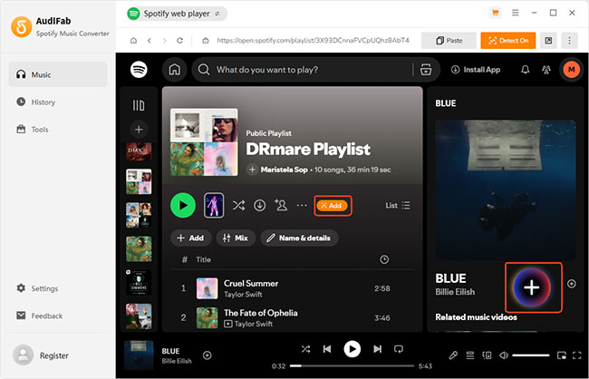
Task: Toggle playlist shuffle next to play button
Action: coord(238,205)
